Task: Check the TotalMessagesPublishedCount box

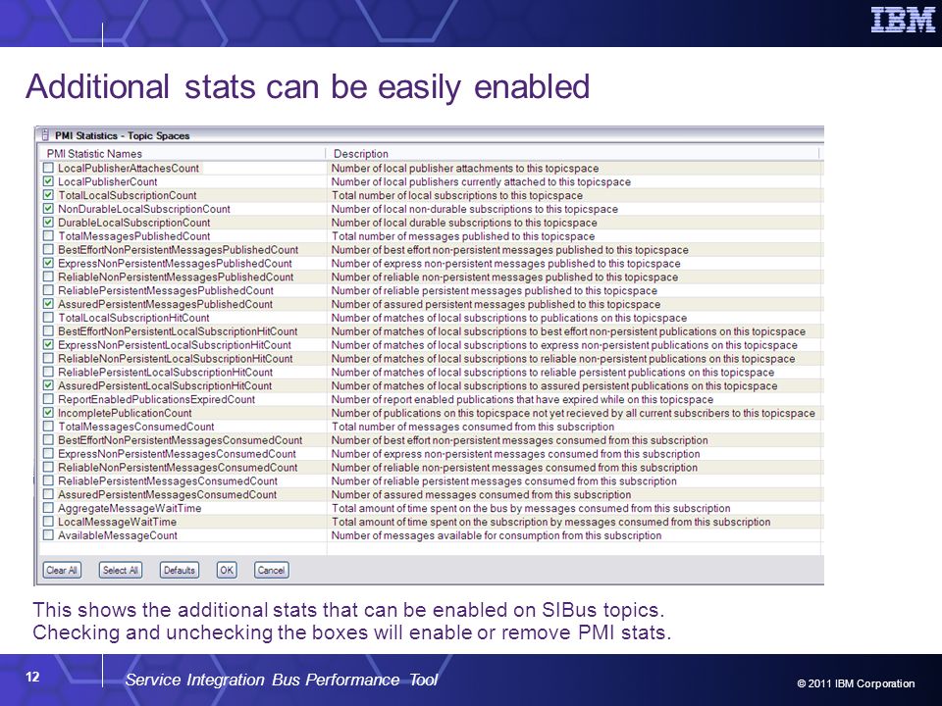Action: coord(49,236)
